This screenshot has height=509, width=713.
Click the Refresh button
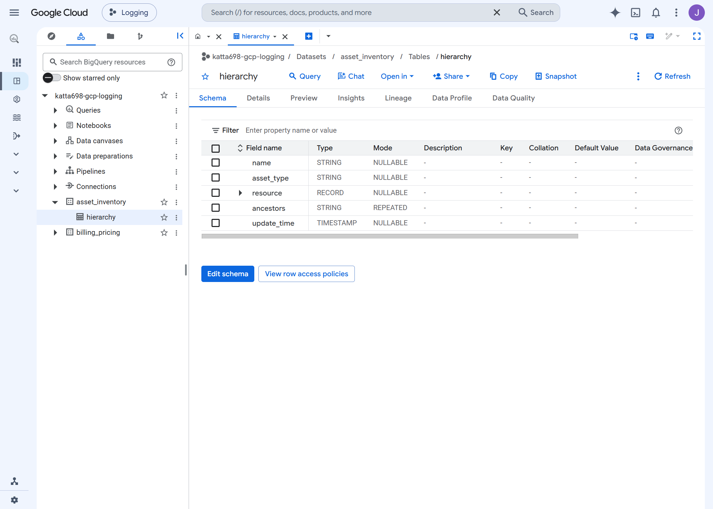click(672, 76)
